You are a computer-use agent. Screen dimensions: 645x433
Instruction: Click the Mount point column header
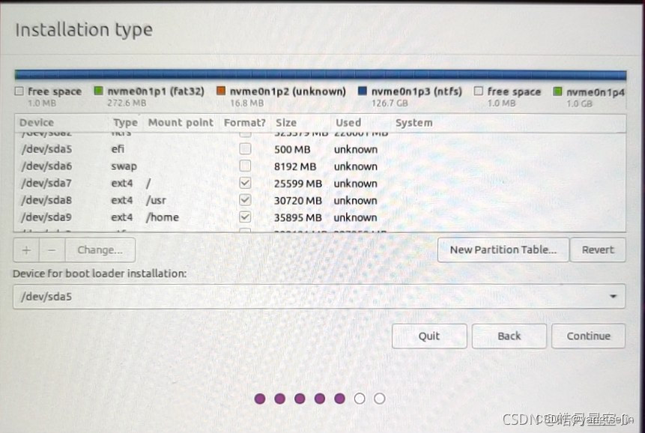[x=181, y=123]
